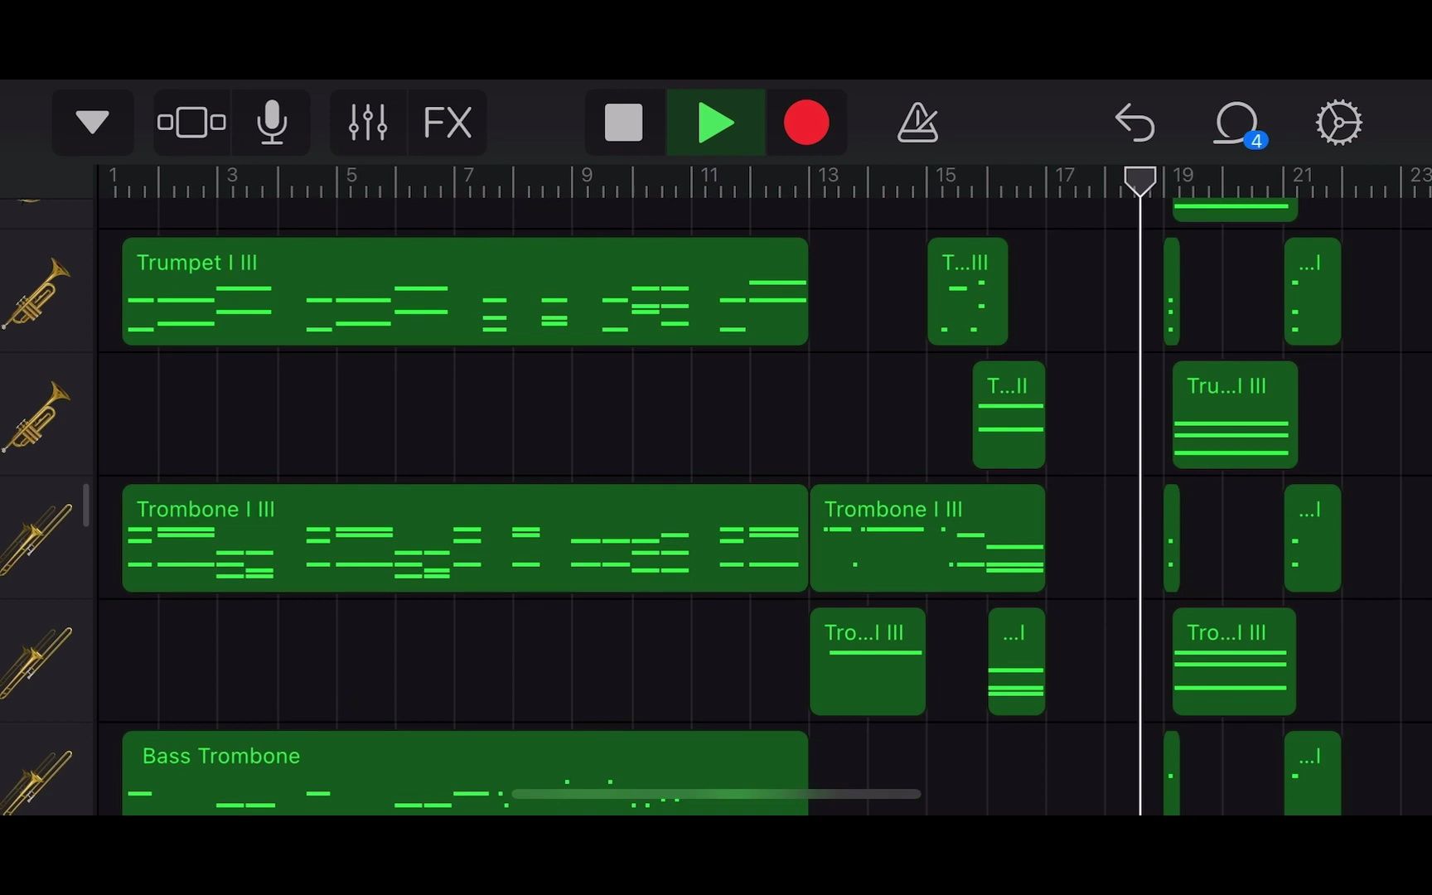Stop playback with the square button
1432x895 pixels.
(x=623, y=123)
